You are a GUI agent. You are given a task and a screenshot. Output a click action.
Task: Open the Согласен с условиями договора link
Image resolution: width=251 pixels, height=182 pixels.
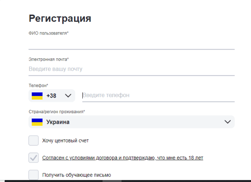point(123,158)
